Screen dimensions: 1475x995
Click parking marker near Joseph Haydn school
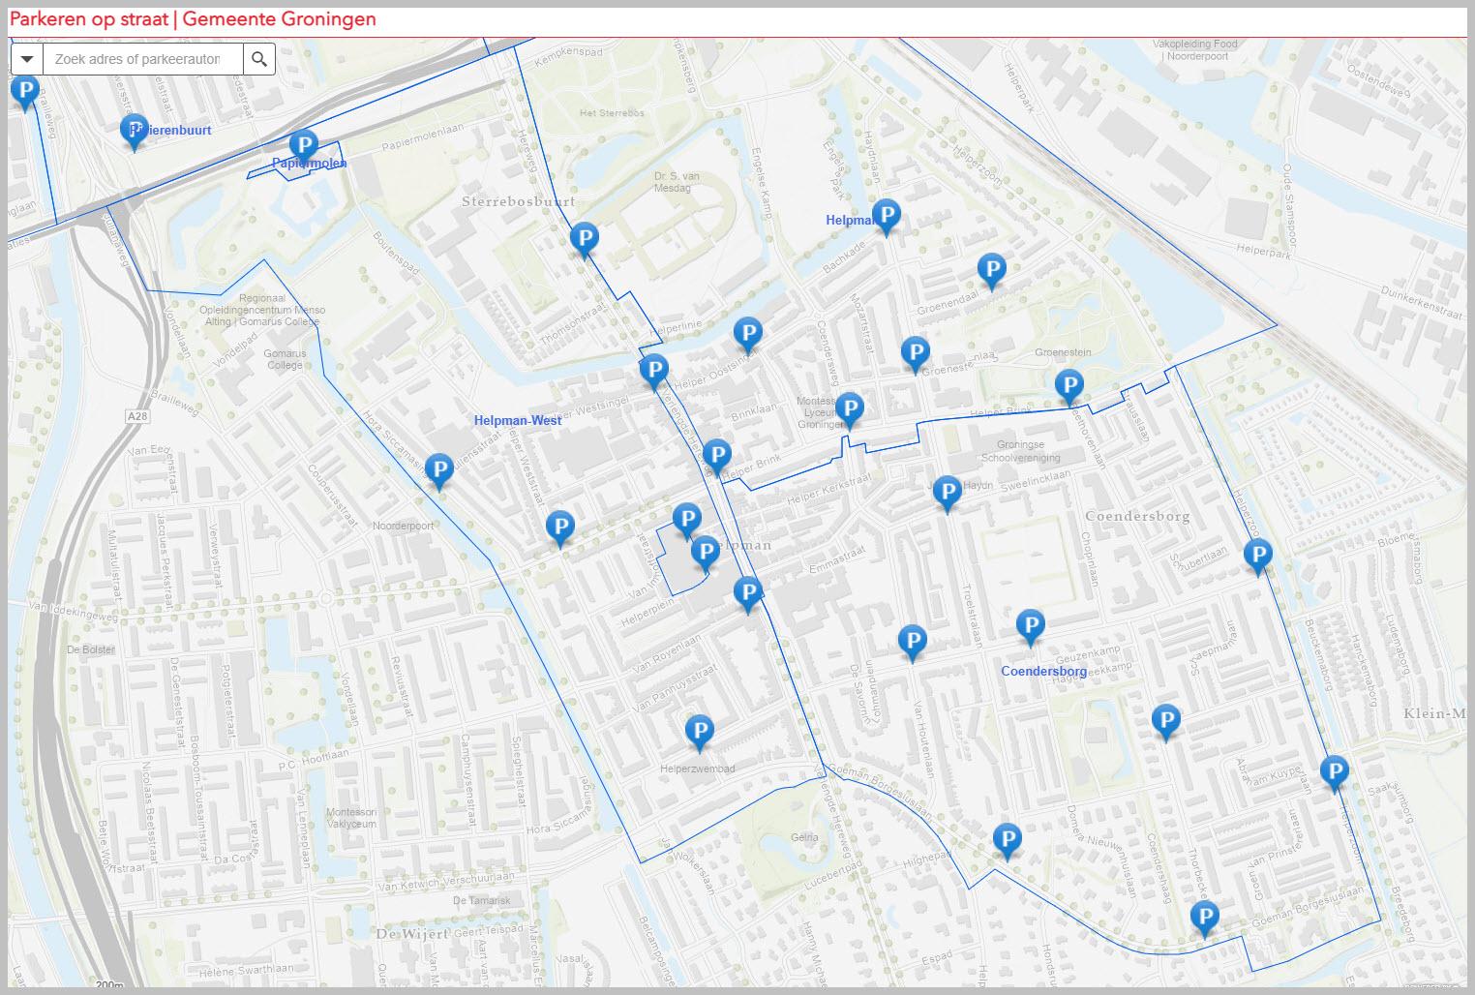click(948, 492)
